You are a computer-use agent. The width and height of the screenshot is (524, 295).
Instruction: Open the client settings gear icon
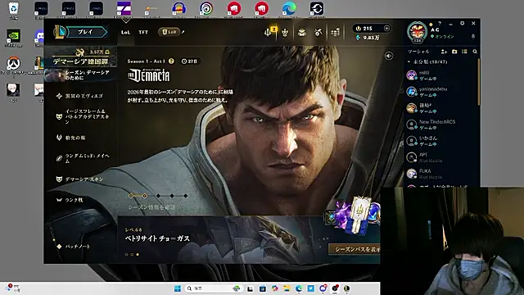[x=462, y=24]
